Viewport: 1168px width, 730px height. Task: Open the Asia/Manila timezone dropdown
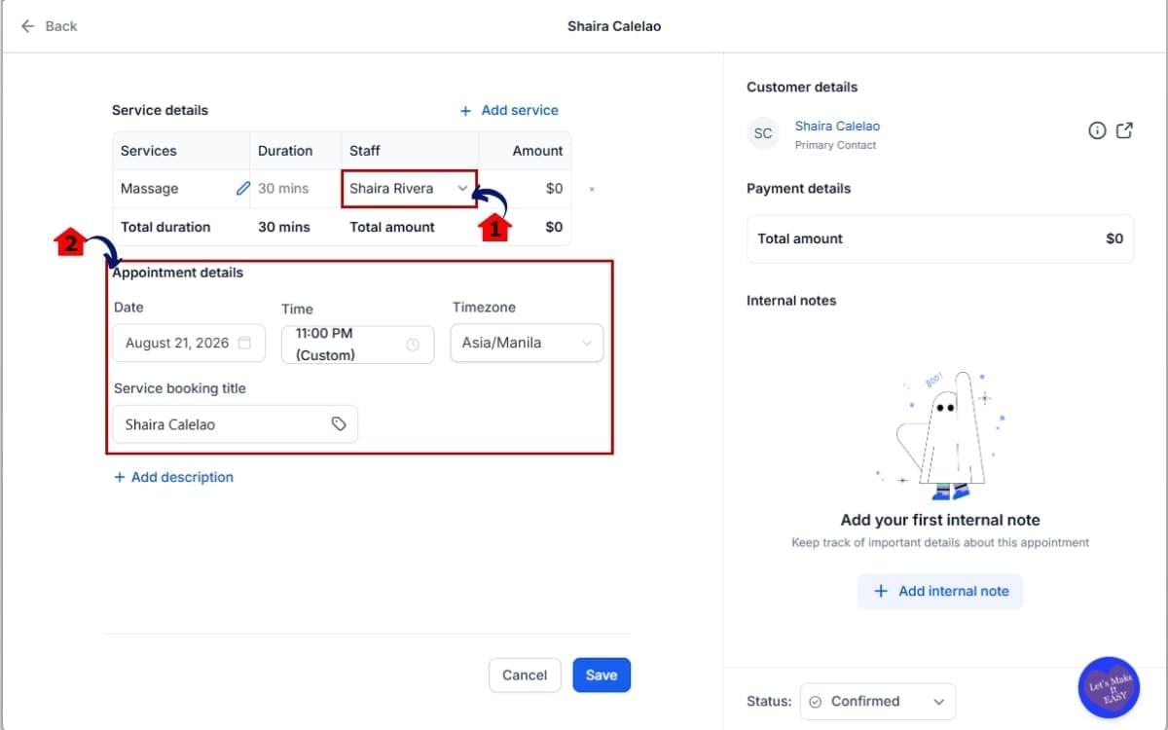527,343
